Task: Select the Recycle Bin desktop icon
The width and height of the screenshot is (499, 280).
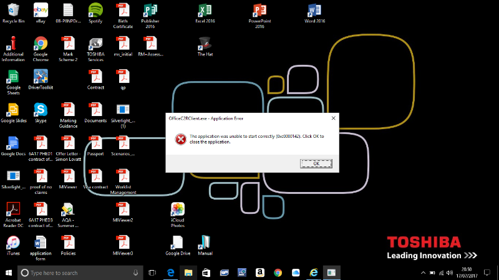Action: point(13,12)
